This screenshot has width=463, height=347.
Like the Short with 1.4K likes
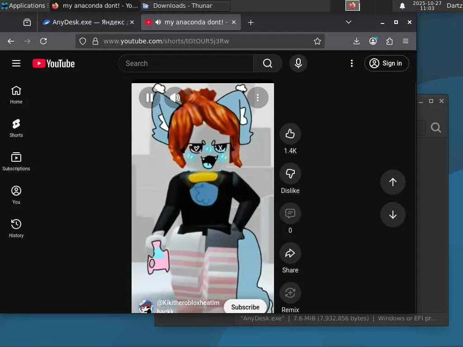pos(290,134)
